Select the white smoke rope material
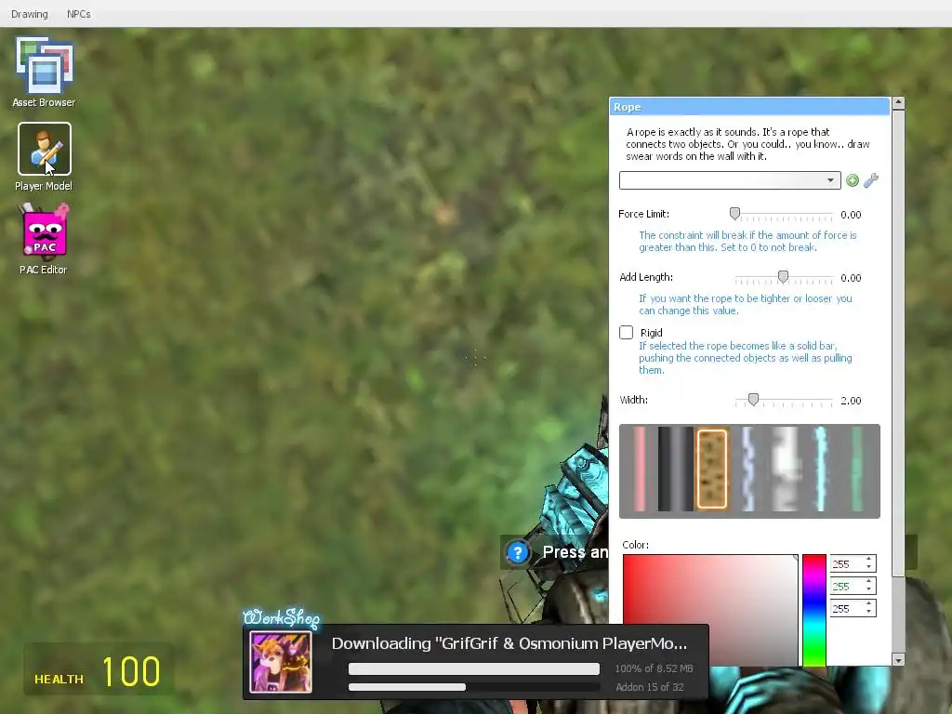 click(785, 469)
